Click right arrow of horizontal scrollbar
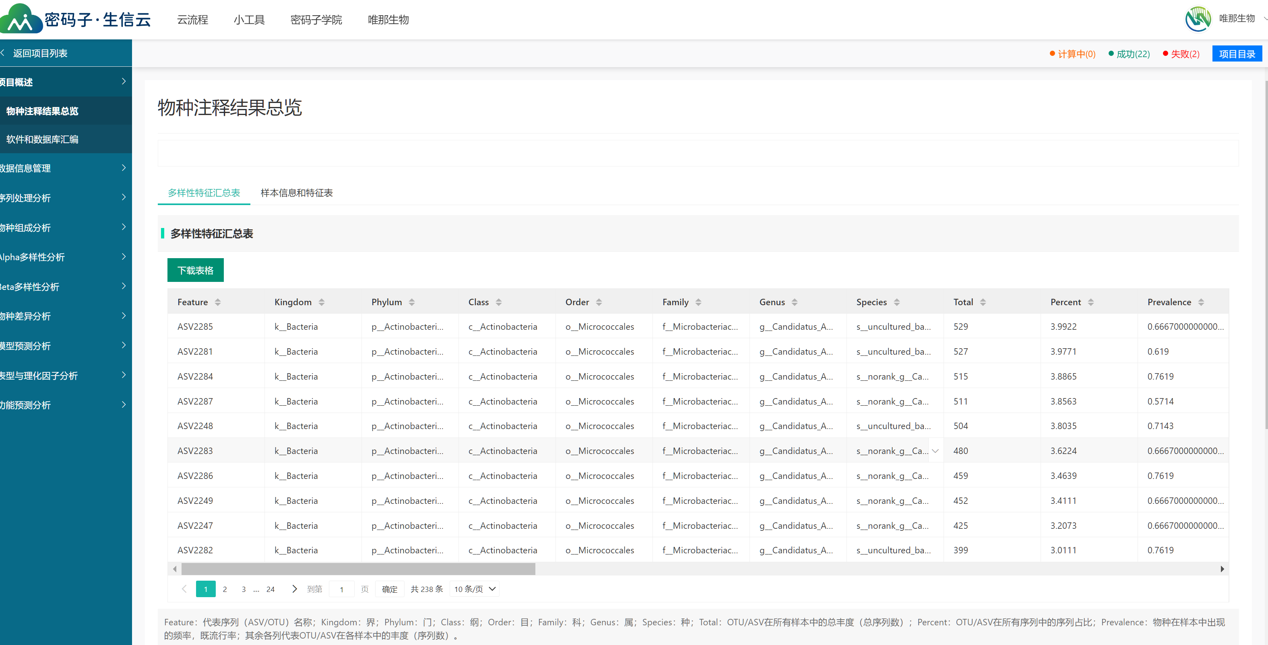Viewport: 1268px width, 645px height. click(1222, 569)
